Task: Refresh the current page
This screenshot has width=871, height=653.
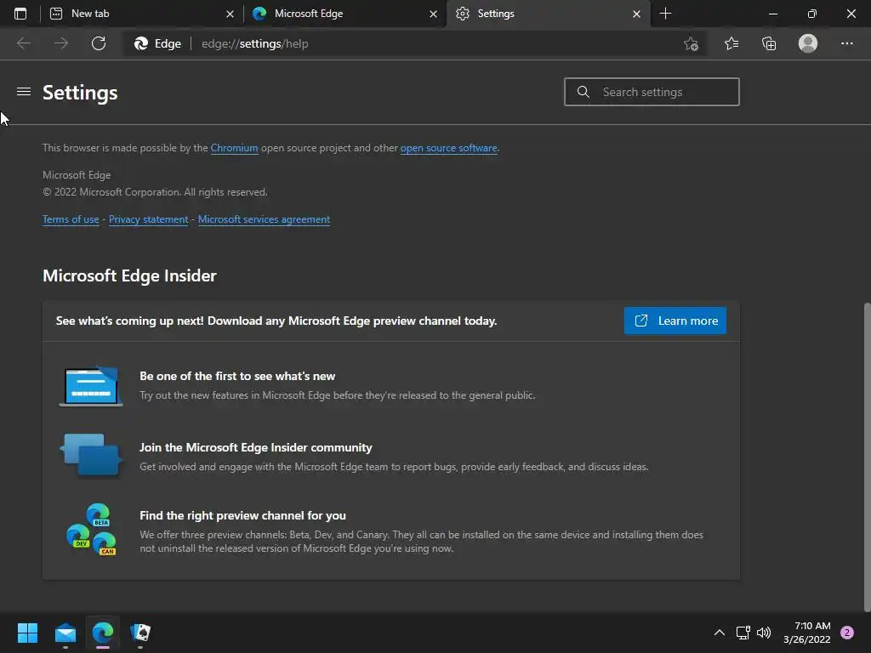Action: click(99, 43)
